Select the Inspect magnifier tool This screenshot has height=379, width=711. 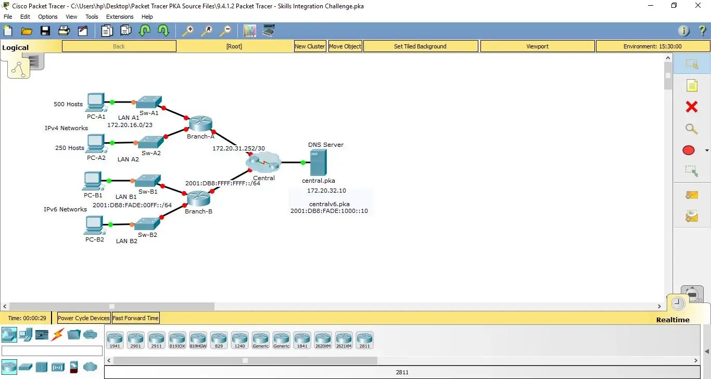[x=692, y=129]
